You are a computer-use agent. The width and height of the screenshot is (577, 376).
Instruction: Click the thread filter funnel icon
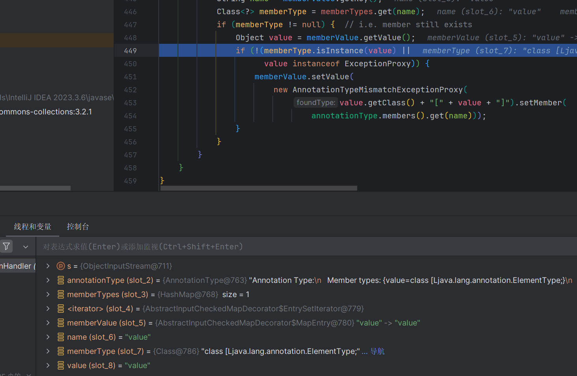point(6,247)
